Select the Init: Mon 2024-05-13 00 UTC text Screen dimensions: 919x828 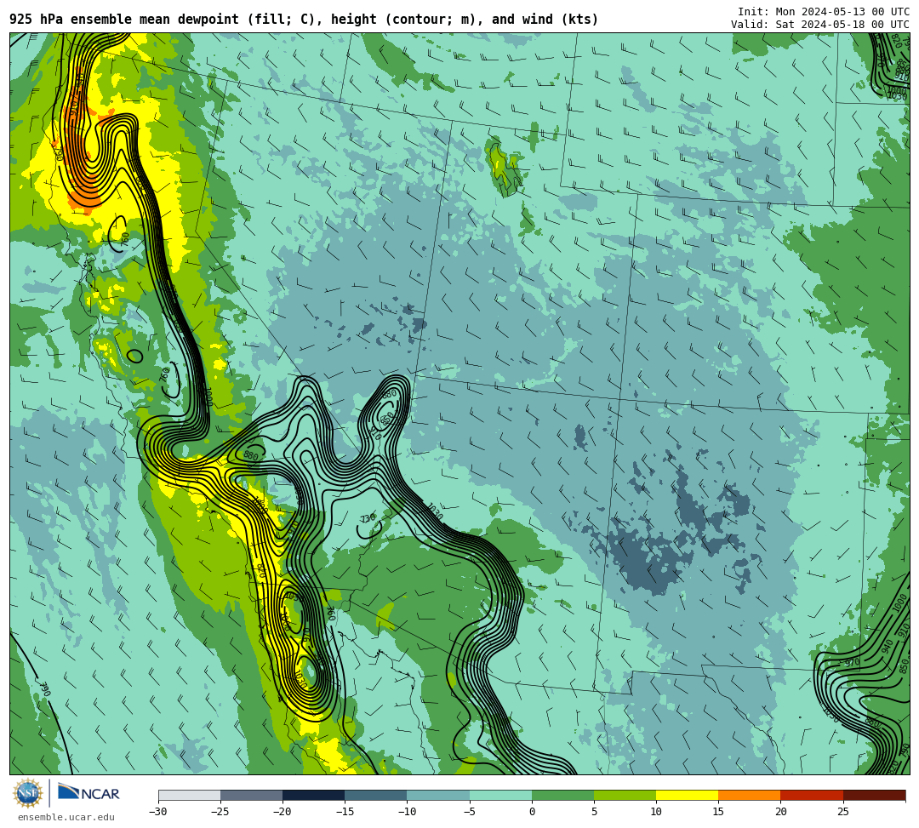[x=824, y=12]
